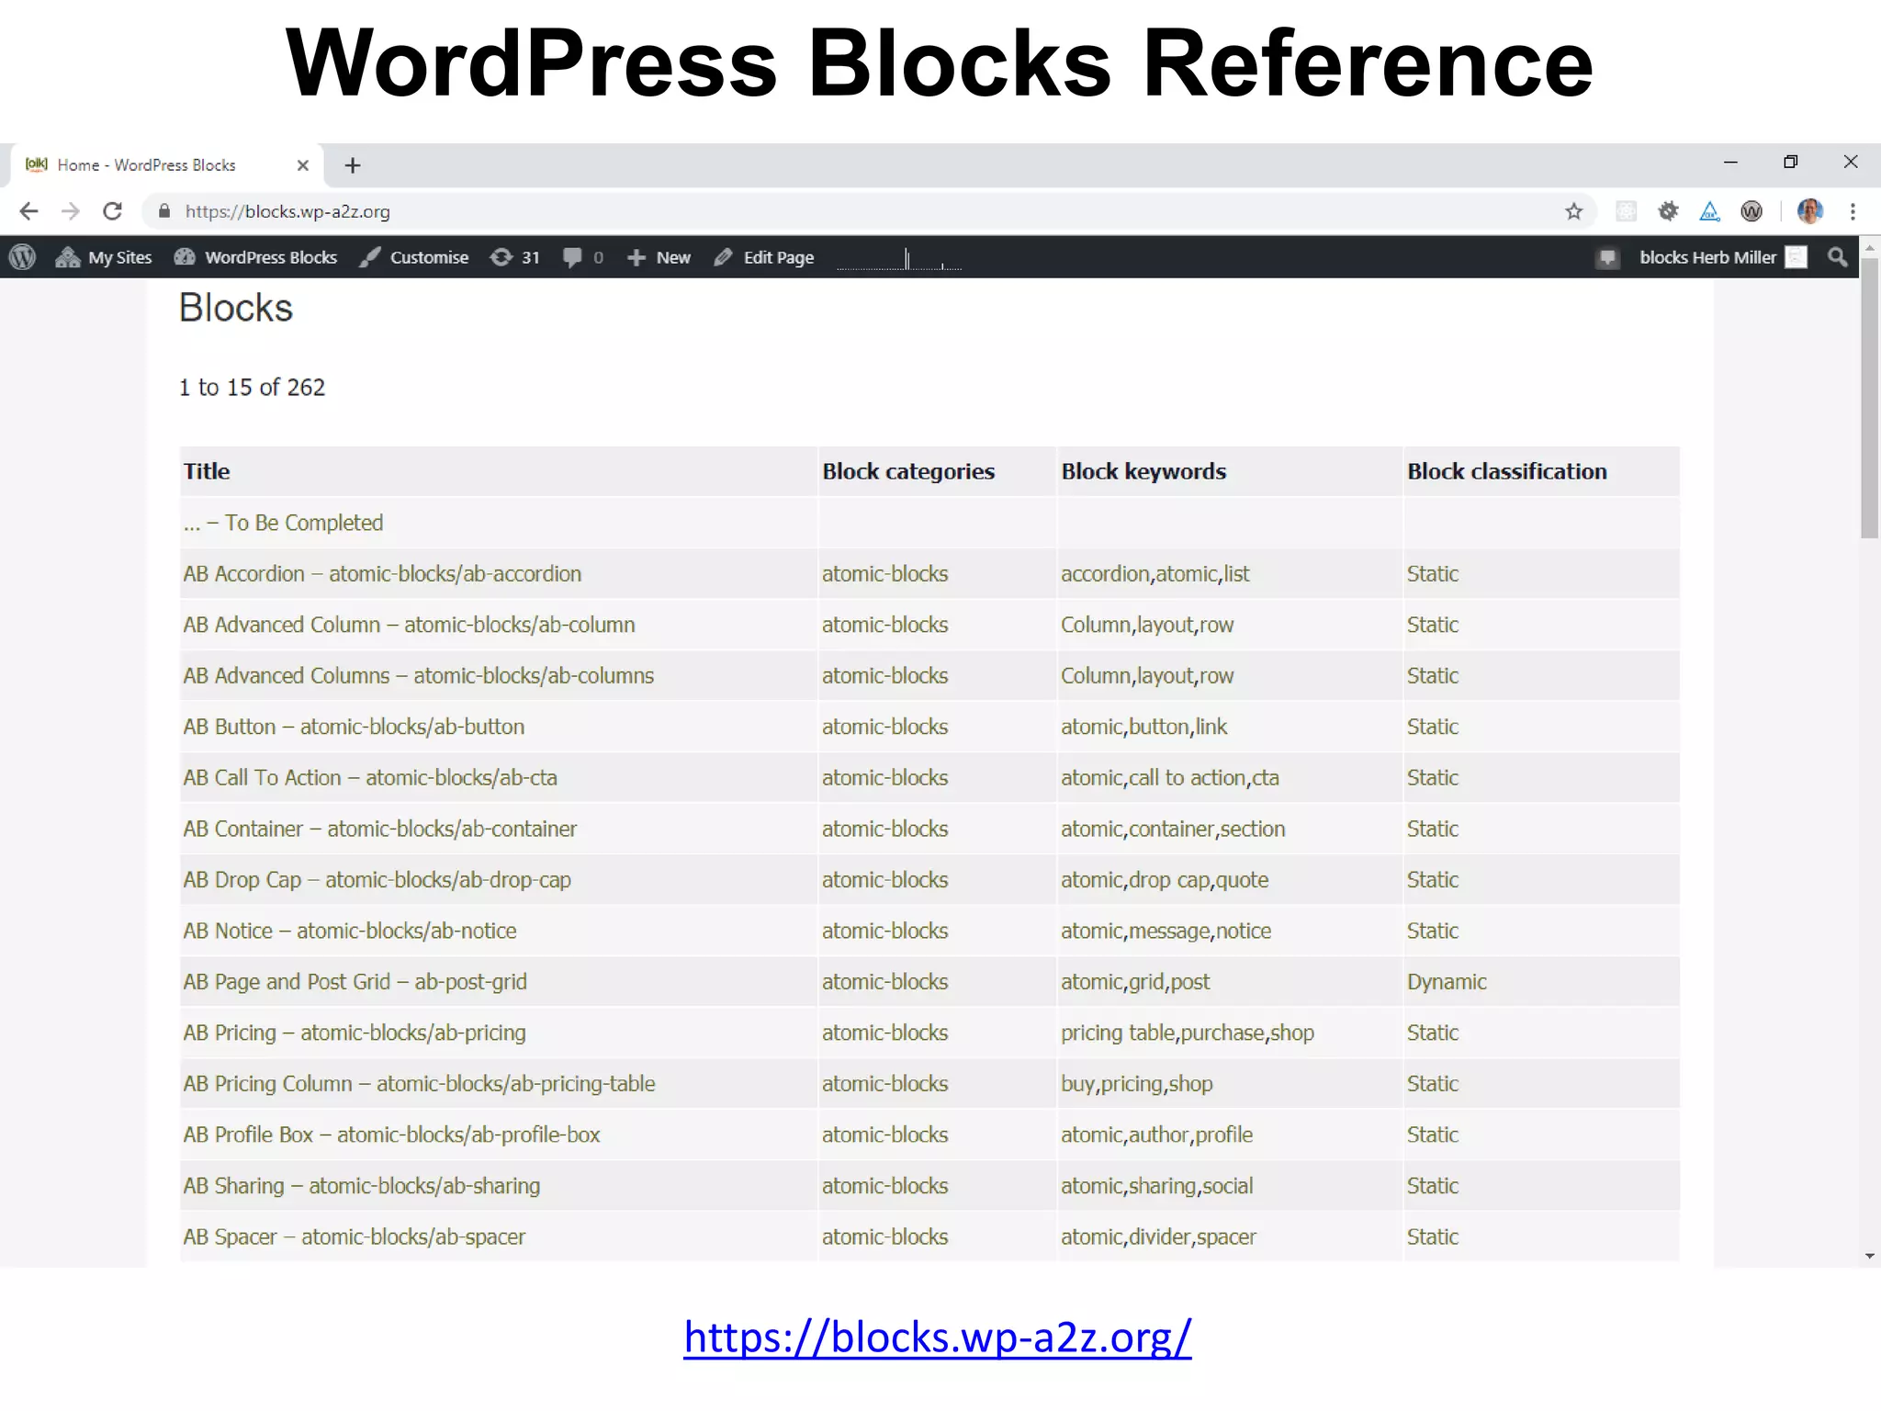
Task: Click the WordPress W extension icon
Action: [x=1751, y=211]
